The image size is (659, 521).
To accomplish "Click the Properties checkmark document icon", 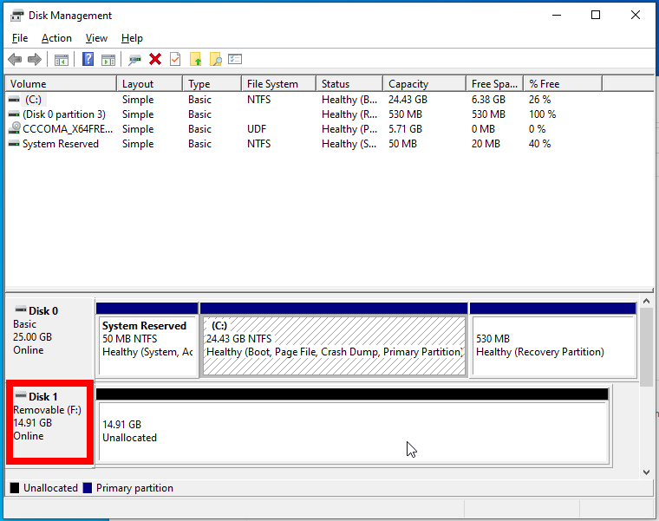I will click(175, 59).
